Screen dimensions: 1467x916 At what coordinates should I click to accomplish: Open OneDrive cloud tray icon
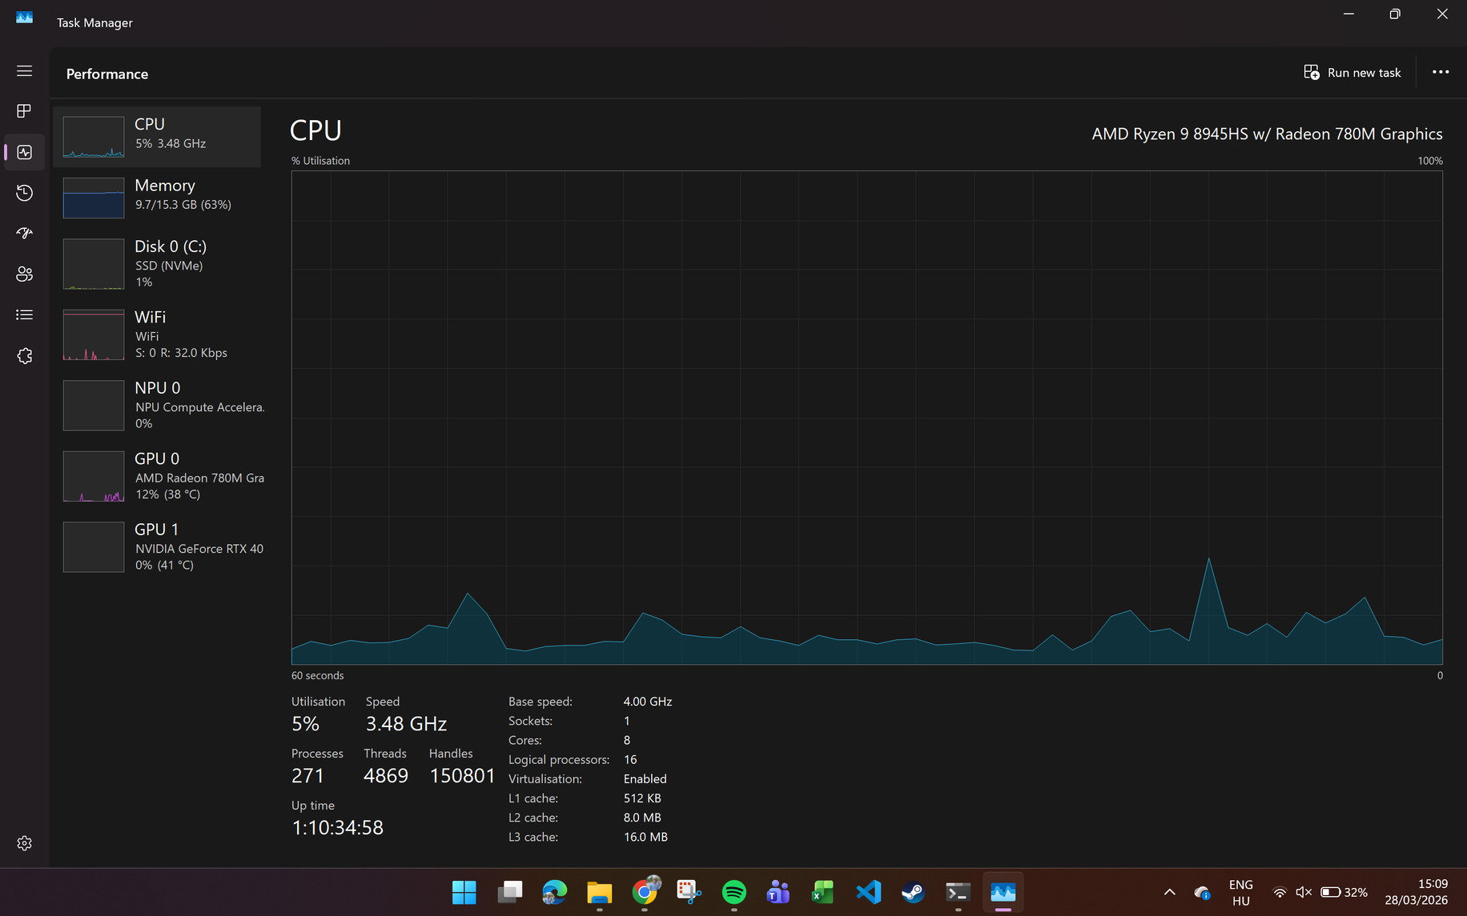1201,892
